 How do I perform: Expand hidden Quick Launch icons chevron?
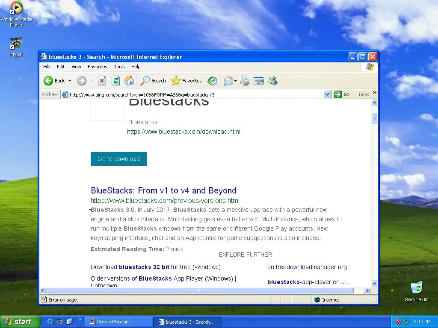pos(80,319)
